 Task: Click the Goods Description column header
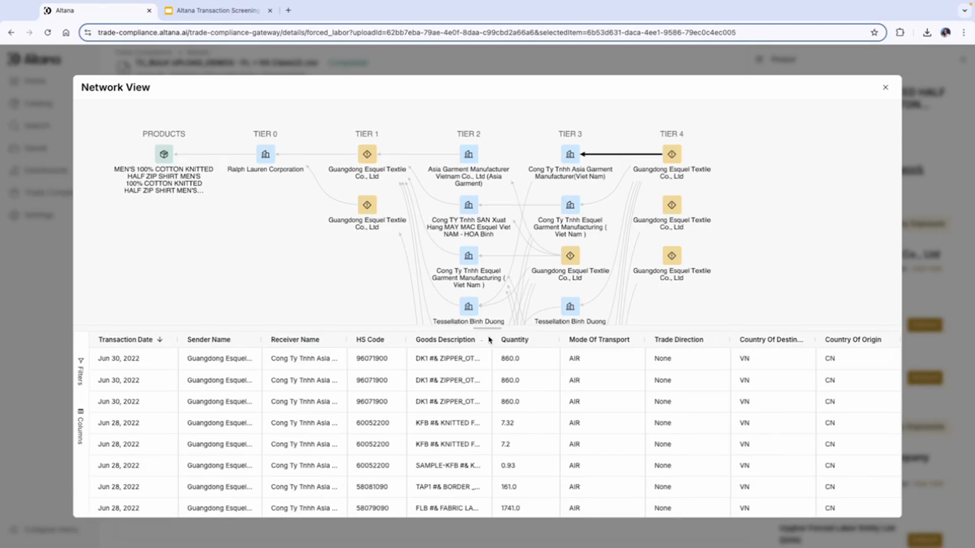445,339
